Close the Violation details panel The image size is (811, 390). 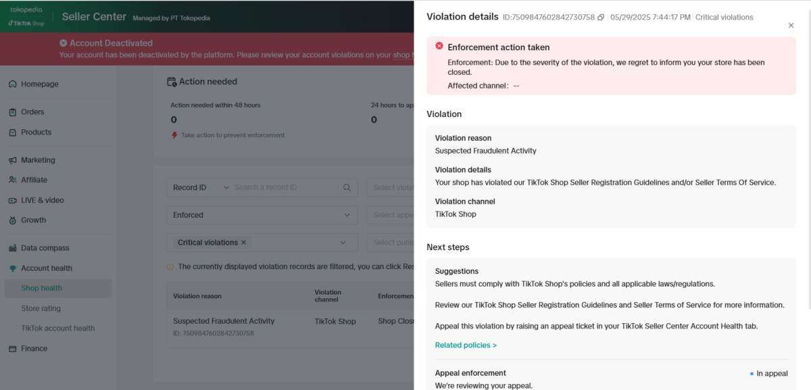pyautogui.click(x=791, y=26)
